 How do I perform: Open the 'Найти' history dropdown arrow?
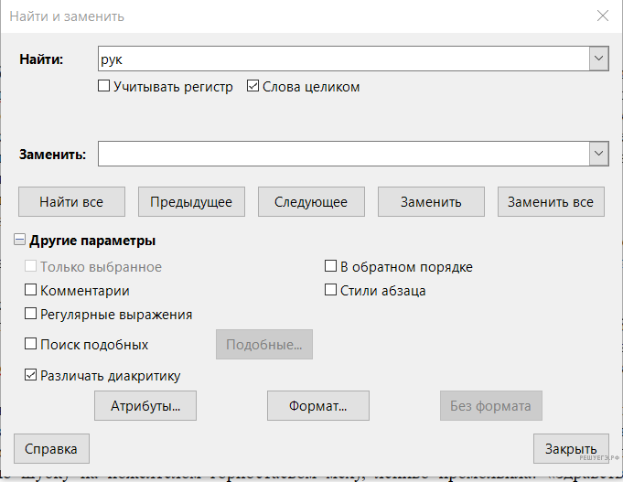[599, 59]
